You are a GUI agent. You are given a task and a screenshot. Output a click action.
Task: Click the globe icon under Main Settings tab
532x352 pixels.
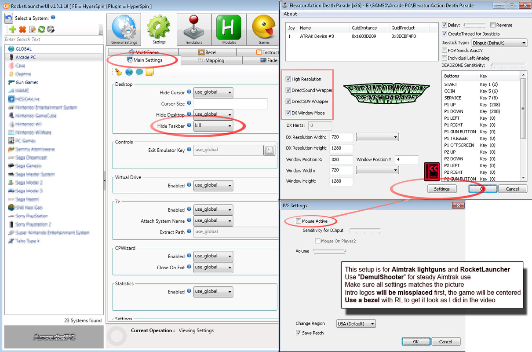tap(129, 72)
